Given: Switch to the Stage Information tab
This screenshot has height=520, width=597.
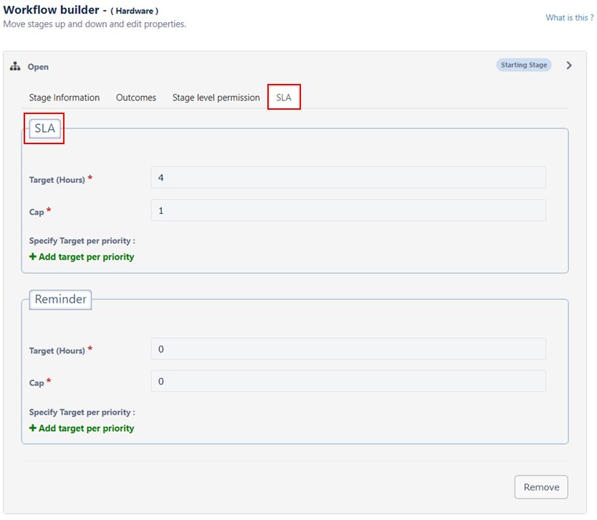Looking at the screenshot, I should tap(65, 98).
